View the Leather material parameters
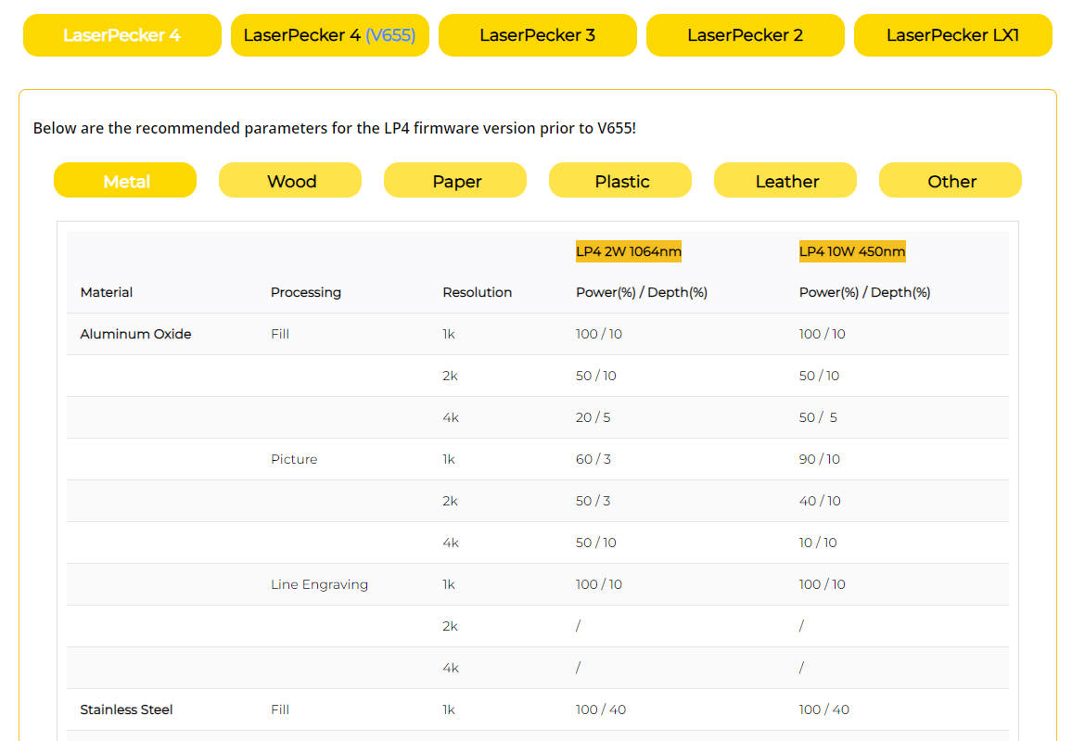 pos(785,181)
